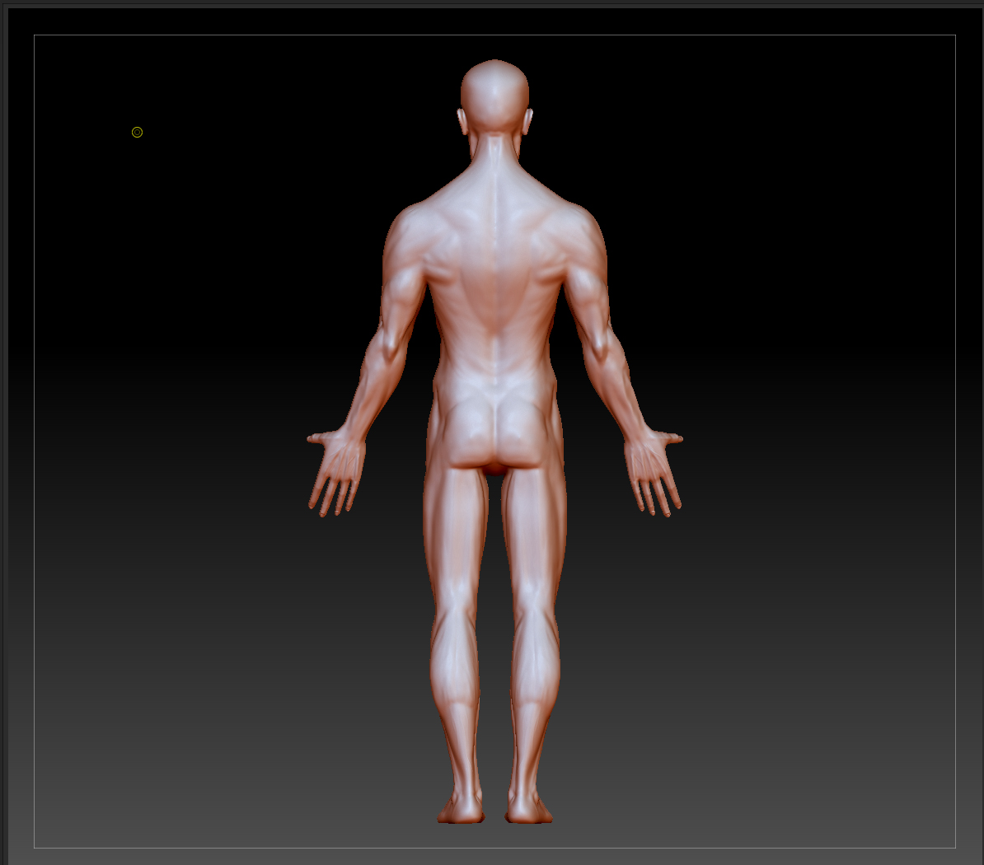Click the model's upper back between shoulder blades
The image size is (984, 865).
click(x=494, y=247)
